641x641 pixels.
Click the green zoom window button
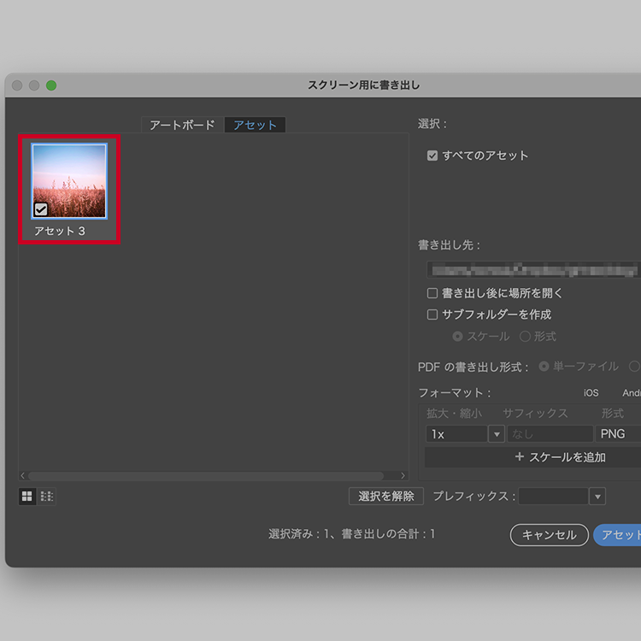pyautogui.click(x=51, y=85)
